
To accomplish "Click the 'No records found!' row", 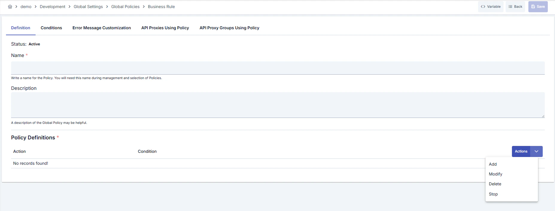I will pos(278,163).
